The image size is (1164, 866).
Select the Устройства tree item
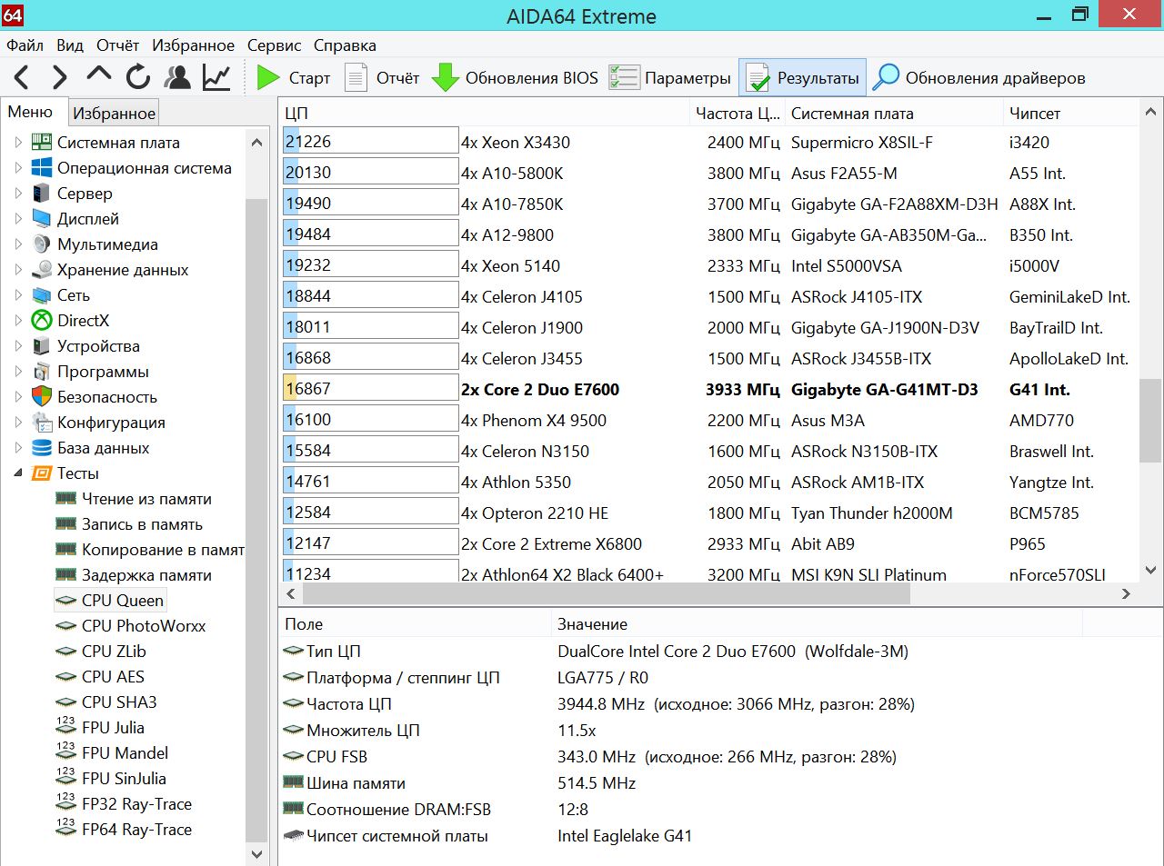tap(98, 346)
